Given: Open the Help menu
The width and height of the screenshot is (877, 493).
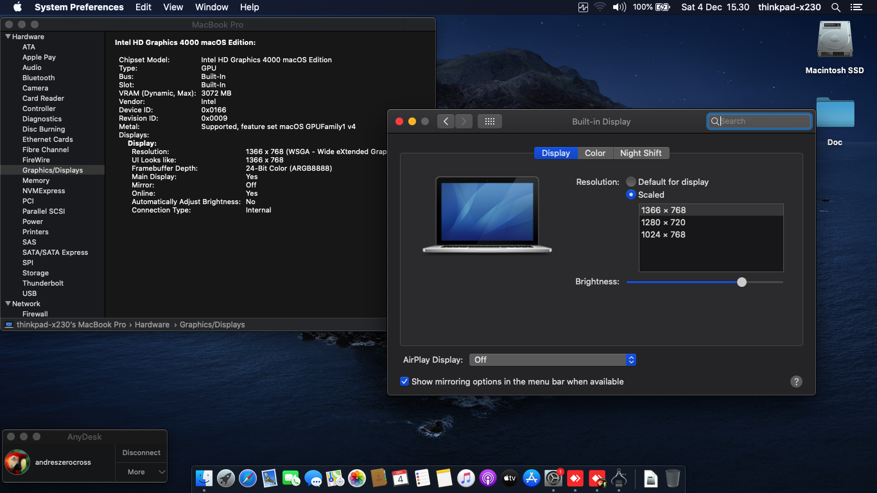Looking at the screenshot, I should [249, 7].
